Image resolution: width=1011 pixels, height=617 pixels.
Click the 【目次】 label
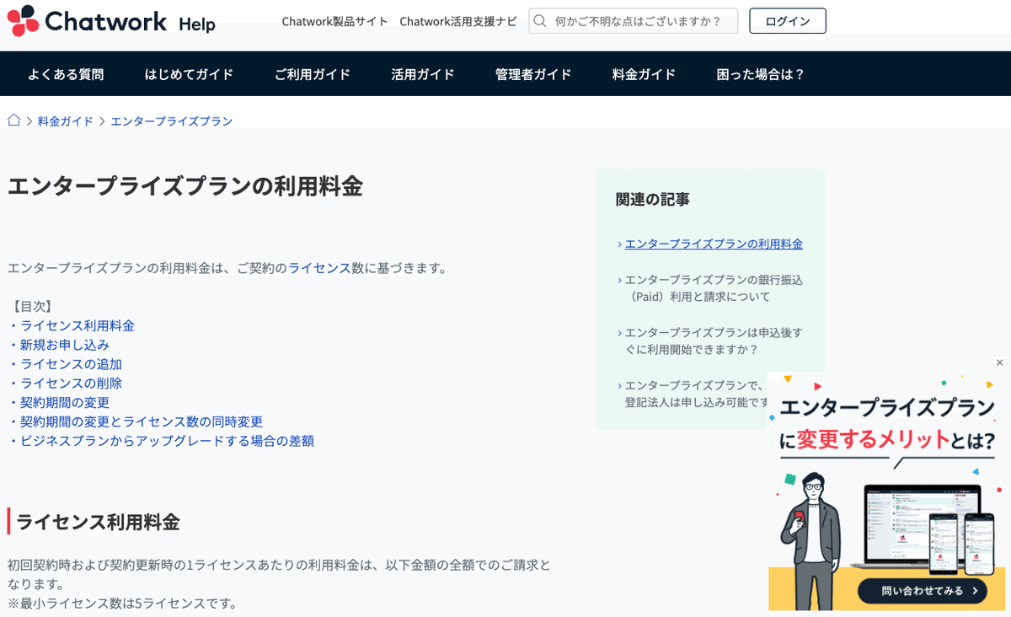33,306
